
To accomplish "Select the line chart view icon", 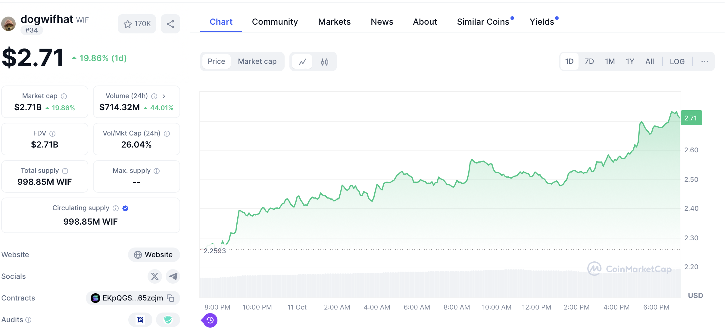I will pos(302,62).
